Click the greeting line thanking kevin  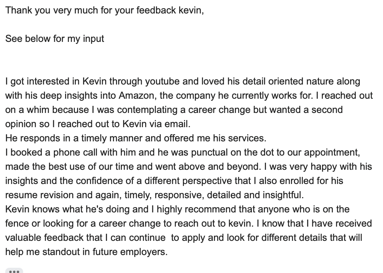pos(105,10)
